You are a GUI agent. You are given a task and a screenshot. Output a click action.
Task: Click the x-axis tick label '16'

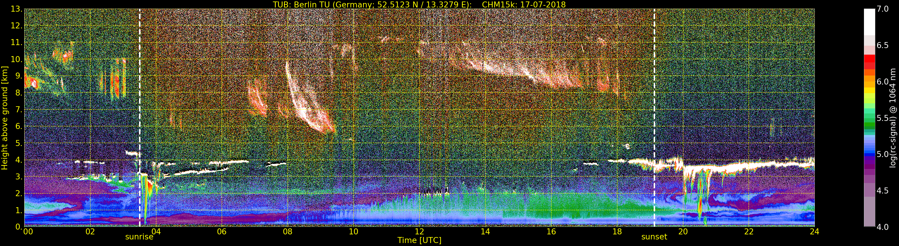click(x=551, y=232)
